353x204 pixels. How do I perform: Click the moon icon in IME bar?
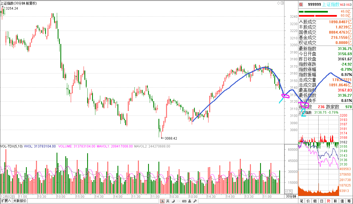pos(173,201)
